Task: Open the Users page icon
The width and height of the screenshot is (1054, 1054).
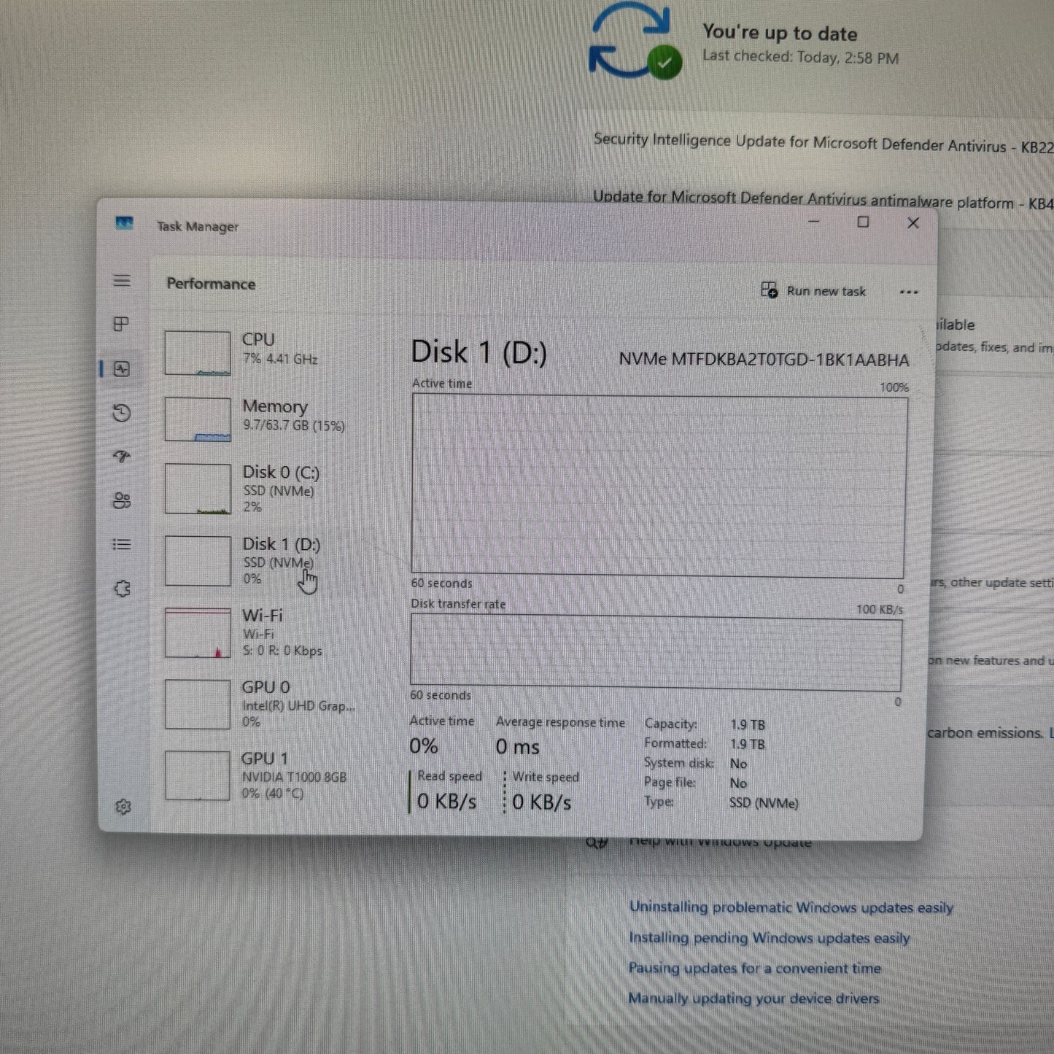Action: click(122, 500)
